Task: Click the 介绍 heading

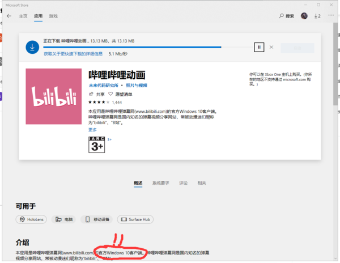Action: (22, 243)
